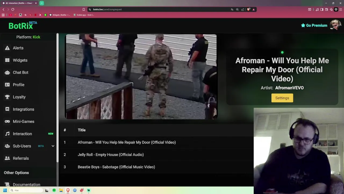Open the Loyalty trophy icon
Screen dimensions: 344x194
tap(7, 97)
